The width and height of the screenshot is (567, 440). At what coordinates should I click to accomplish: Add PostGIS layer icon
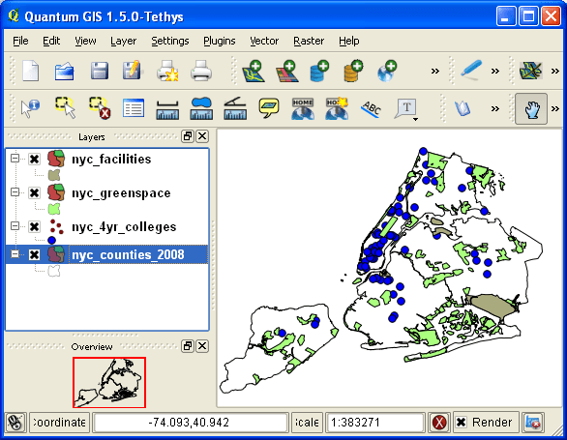pos(319,71)
